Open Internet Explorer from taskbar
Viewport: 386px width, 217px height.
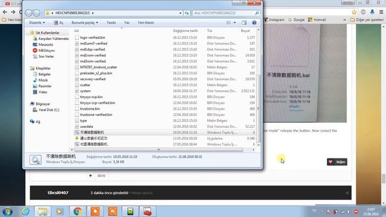(x=25, y=212)
